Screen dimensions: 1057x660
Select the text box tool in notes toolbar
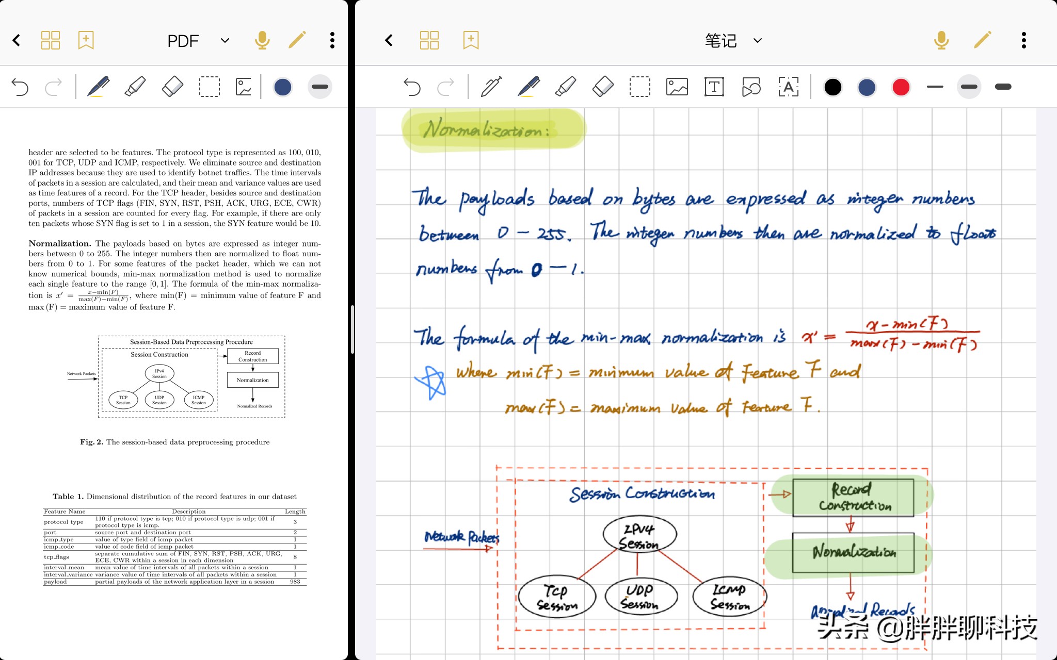(x=714, y=87)
